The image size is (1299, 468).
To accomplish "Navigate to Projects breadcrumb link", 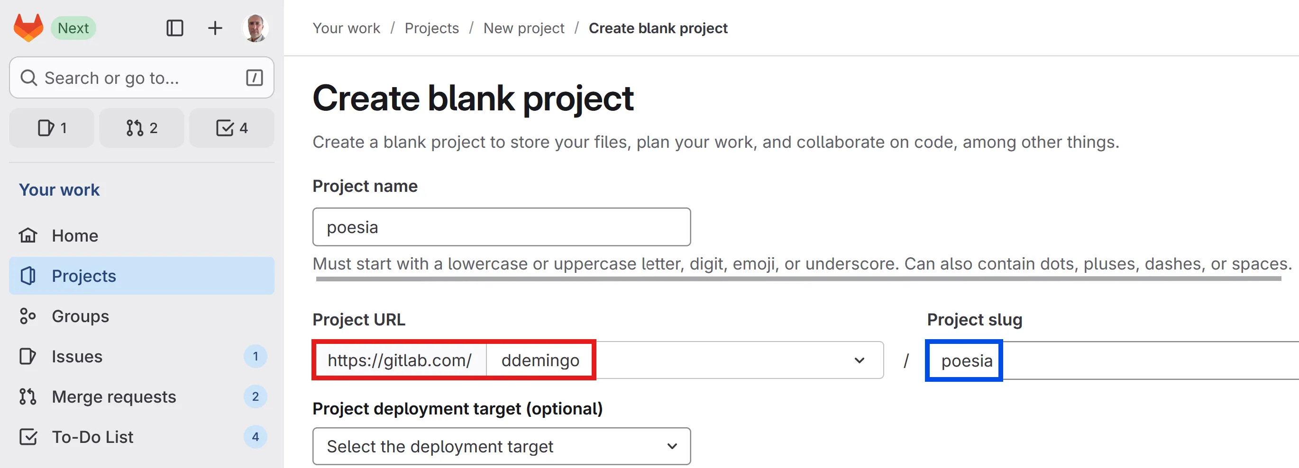I will coord(431,28).
